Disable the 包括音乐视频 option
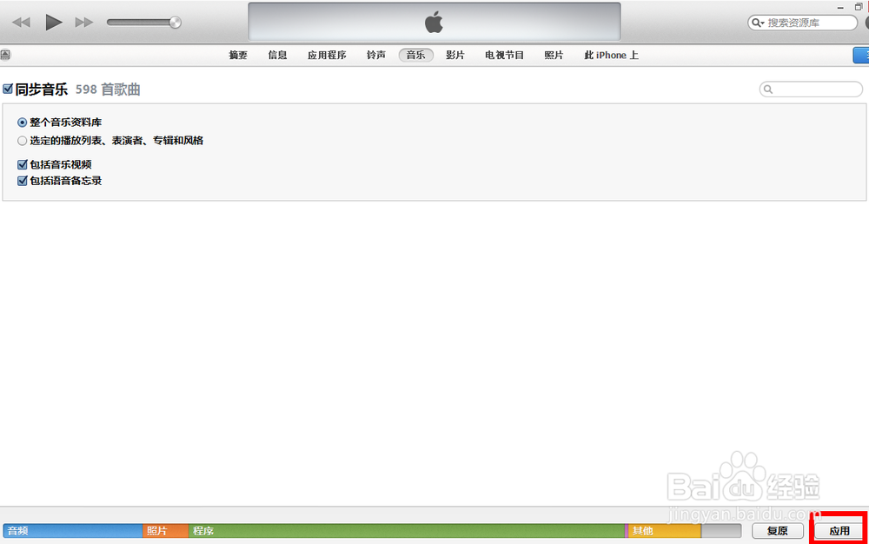Image resolution: width=869 pixels, height=544 pixels. click(x=22, y=163)
